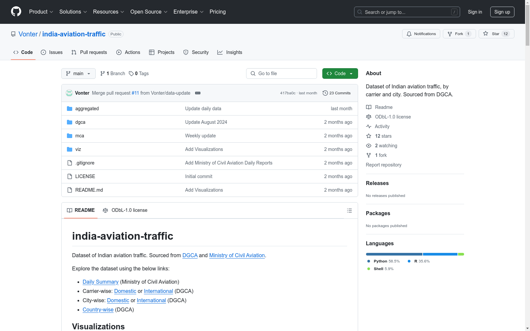Switch to the Issues tab
This screenshot has height=331, width=530.
coord(52,52)
